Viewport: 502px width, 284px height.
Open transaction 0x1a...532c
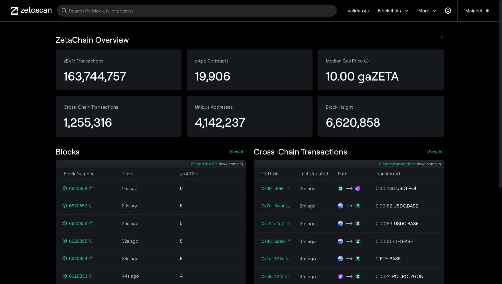click(273, 259)
